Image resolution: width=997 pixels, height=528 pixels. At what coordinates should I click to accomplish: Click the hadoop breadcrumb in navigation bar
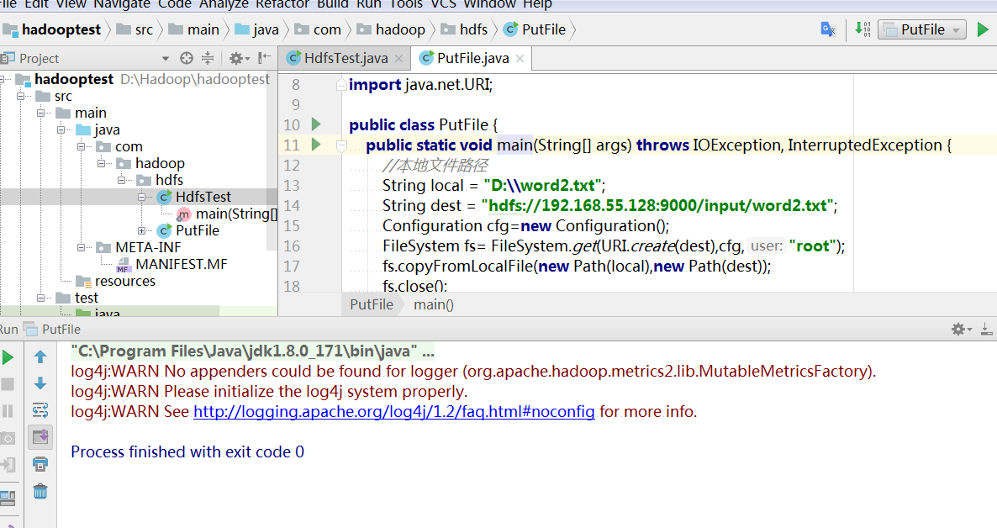(x=399, y=29)
